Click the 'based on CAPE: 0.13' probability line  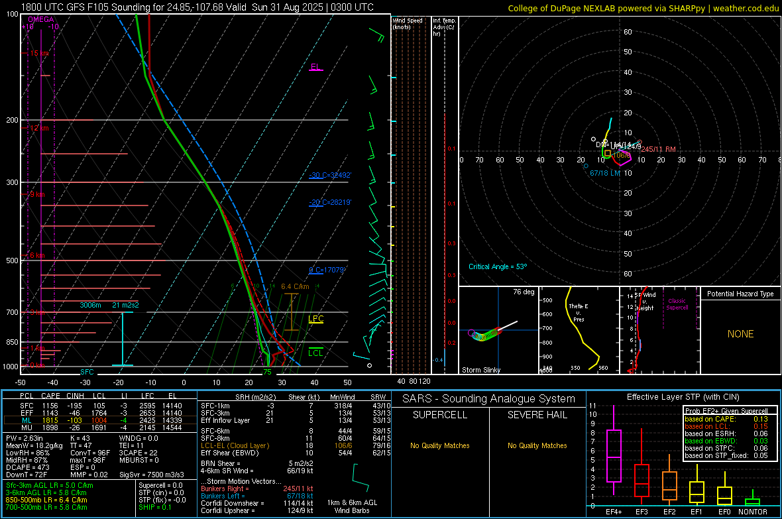[726, 419]
